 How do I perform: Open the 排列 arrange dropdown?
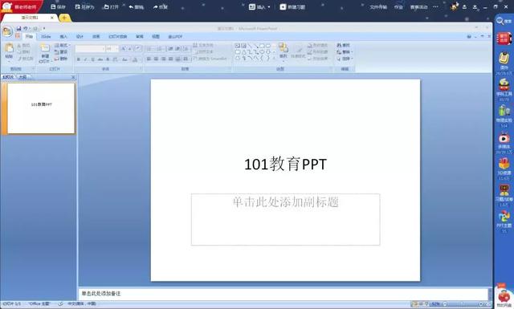pos(284,51)
